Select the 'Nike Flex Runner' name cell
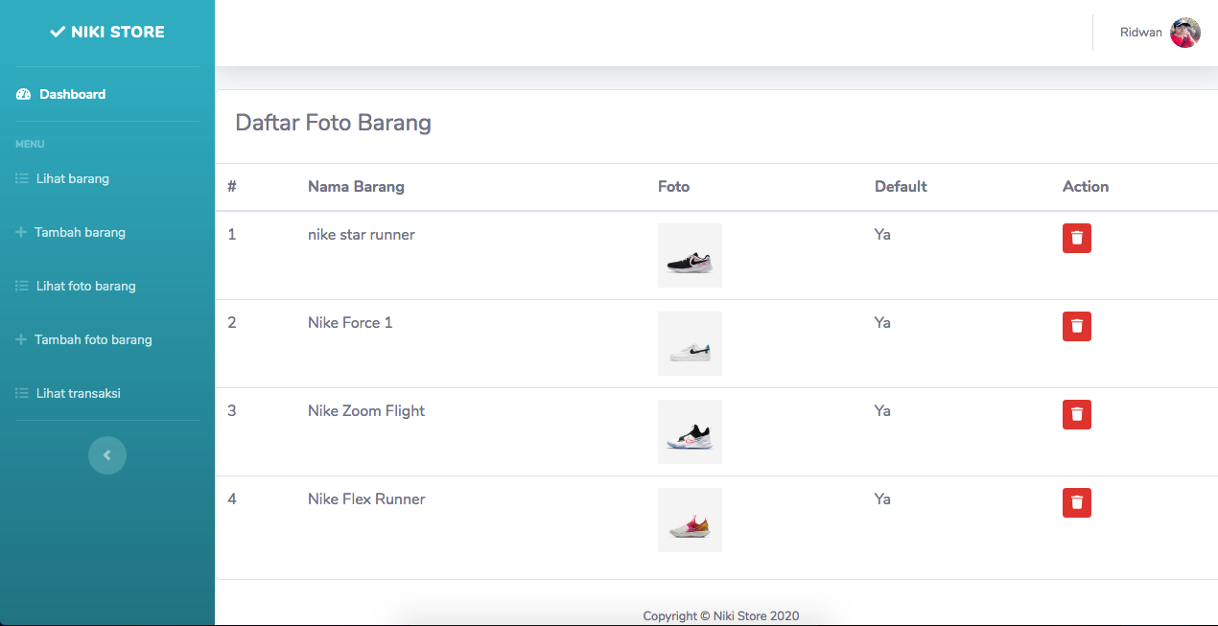 click(x=366, y=498)
